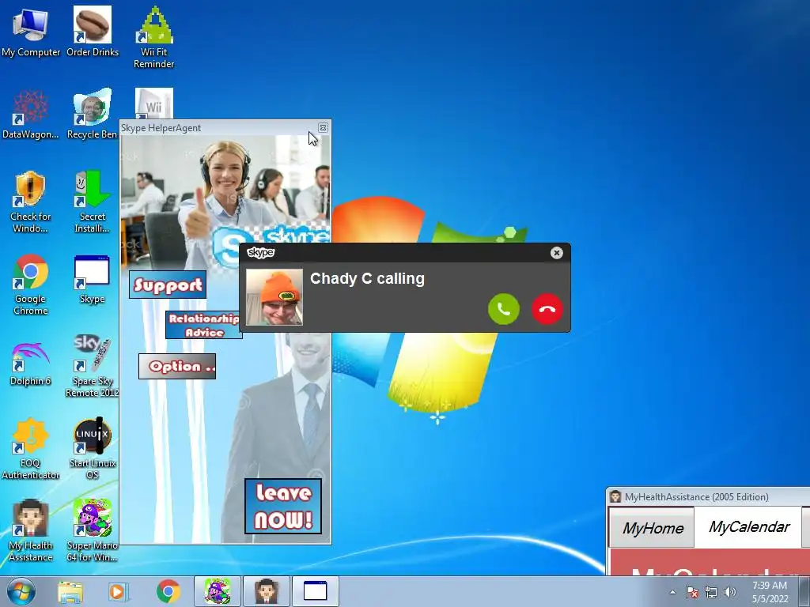This screenshot has width=810, height=607.
Task: Click the Support button in HelperAgent
Action: click(168, 285)
